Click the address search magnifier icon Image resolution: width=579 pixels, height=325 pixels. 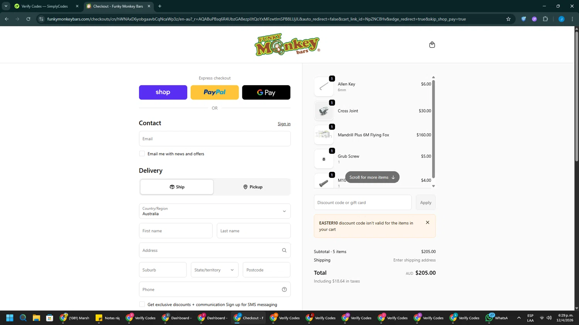tap(284, 250)
